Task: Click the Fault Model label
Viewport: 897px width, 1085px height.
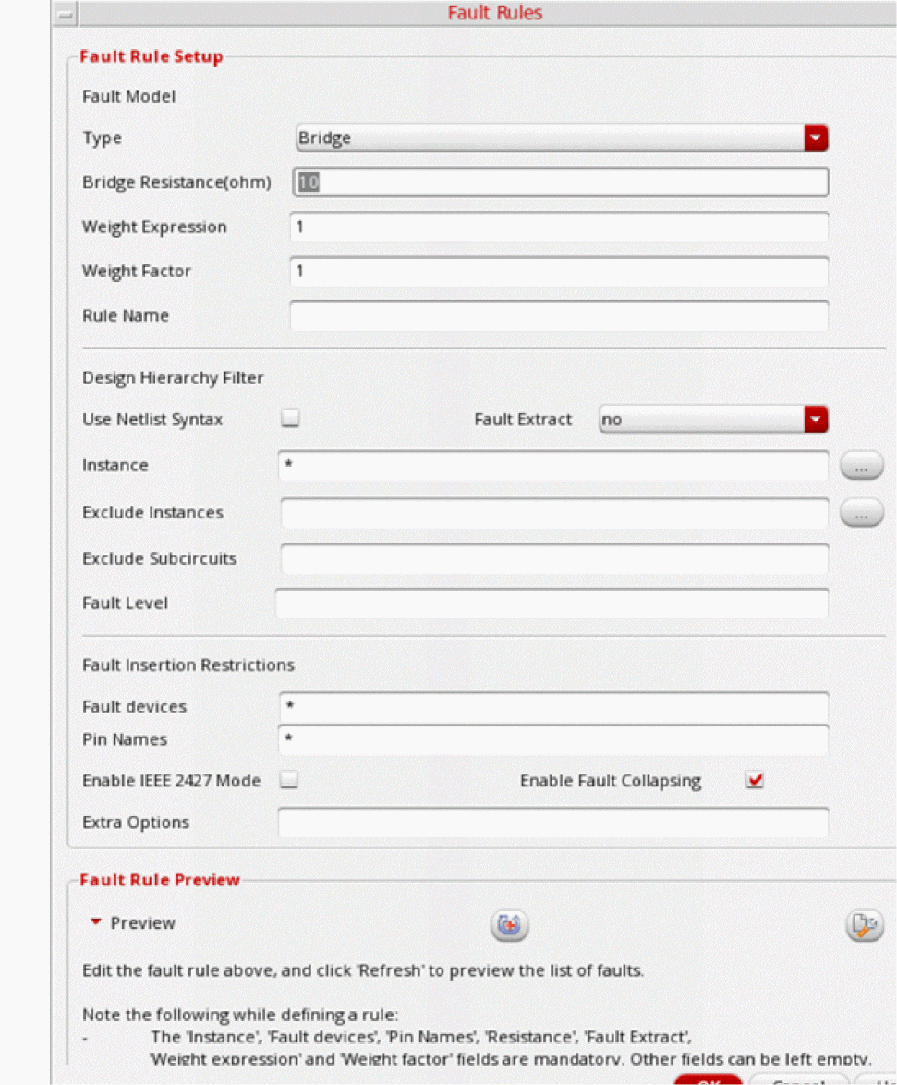Action: (128, 96)
